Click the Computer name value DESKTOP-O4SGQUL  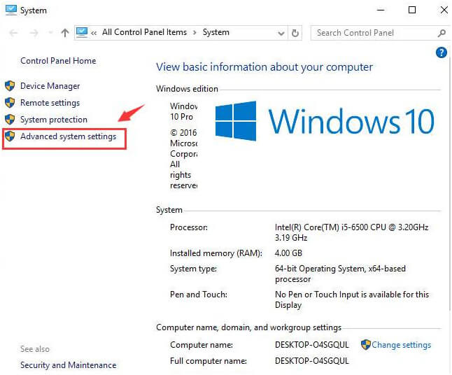[x=312, y=345]
